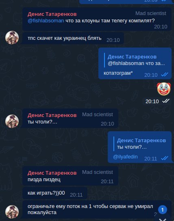
Task: Open avatar beside the ты чтоли message
Action: point(12,121)
